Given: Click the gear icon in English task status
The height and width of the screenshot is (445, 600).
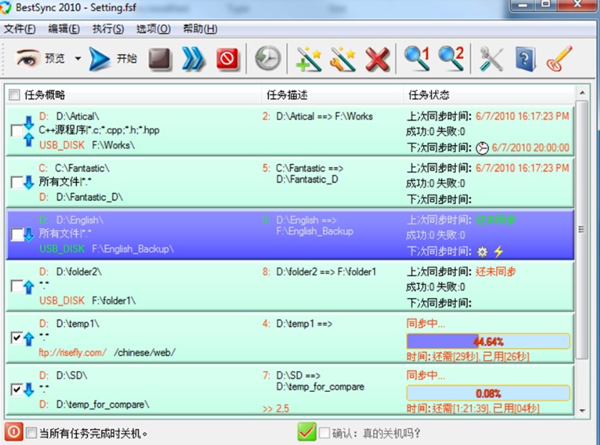Looking at the screenshot, I should (x=482, y=251).
